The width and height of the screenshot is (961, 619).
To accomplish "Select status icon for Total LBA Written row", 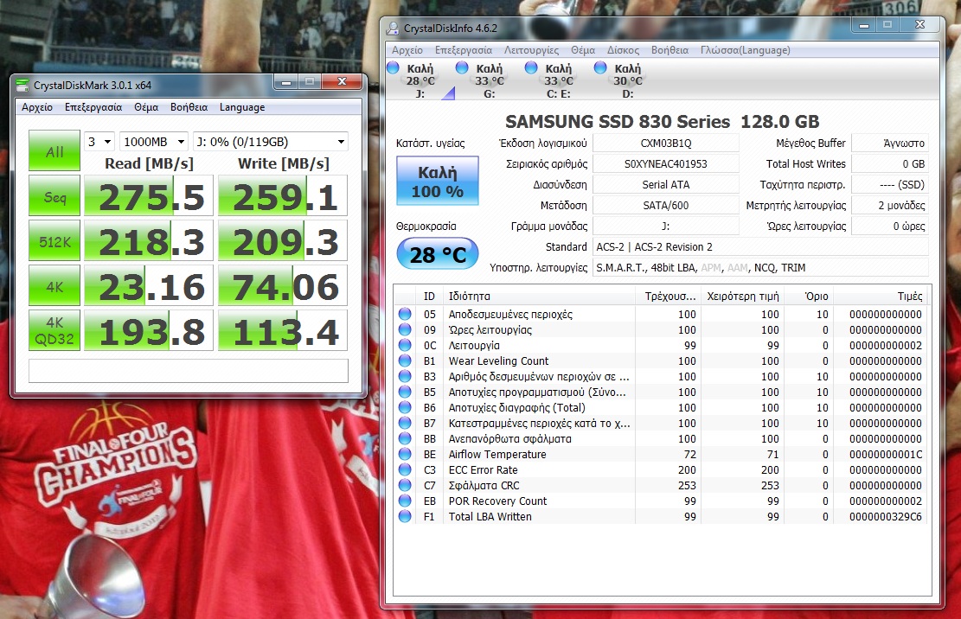I will [x=405, y=516].
